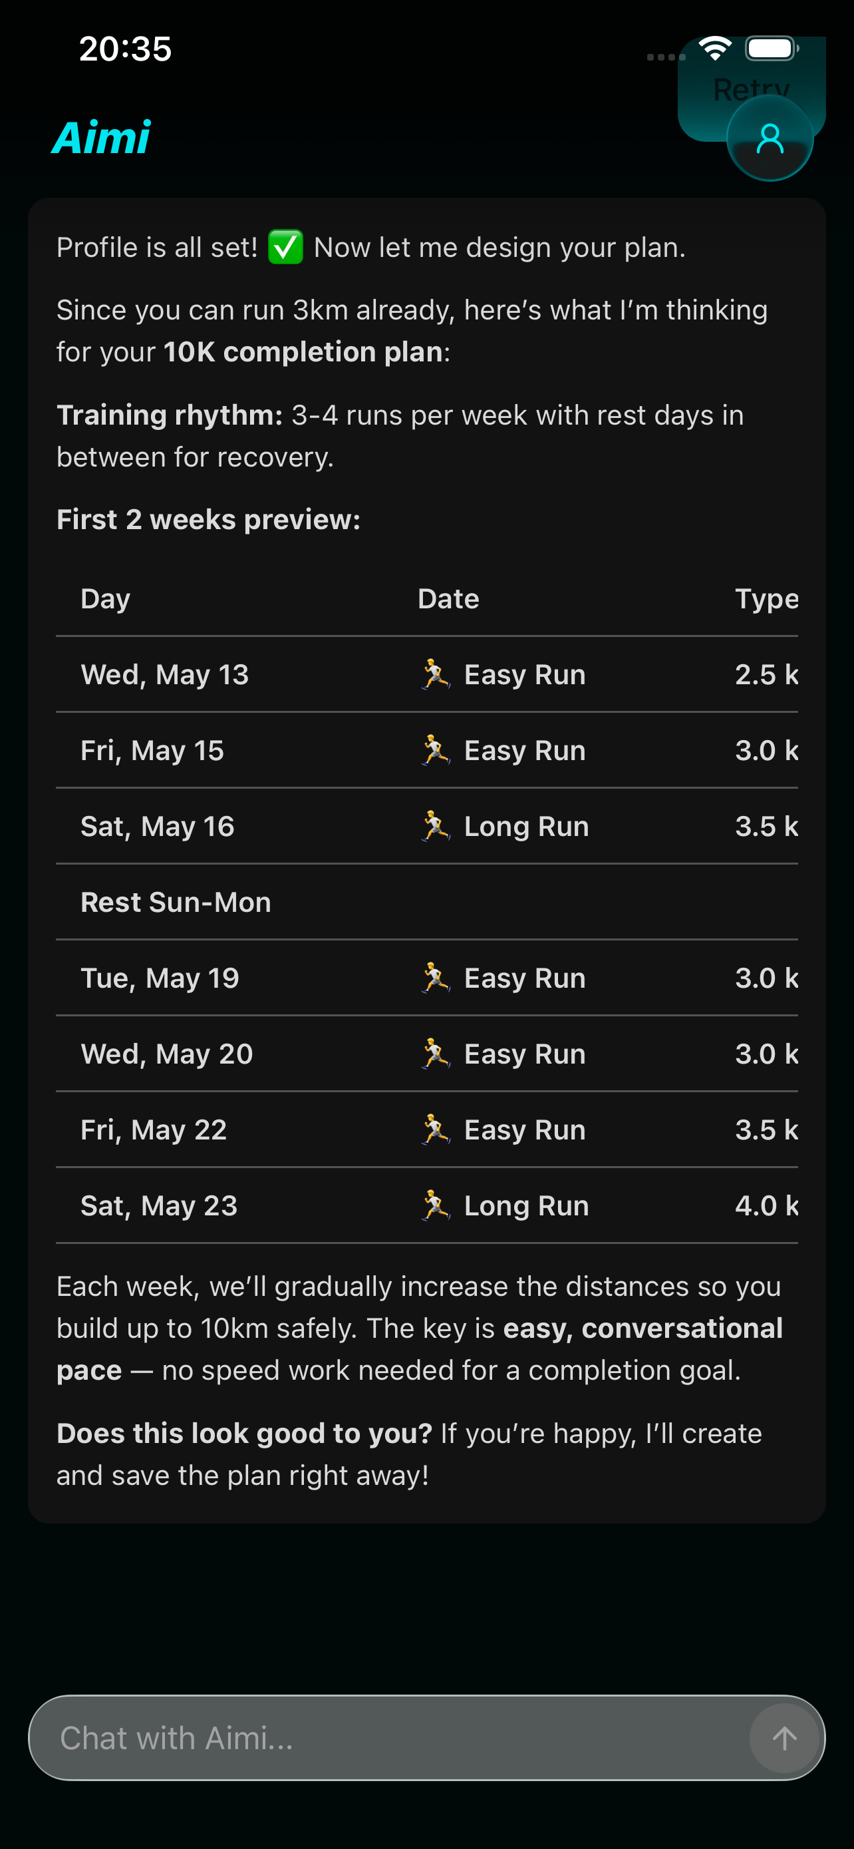854x1849 pixels.
Task: Select the Fri, May 15 row
Action: tap(426, 751)
